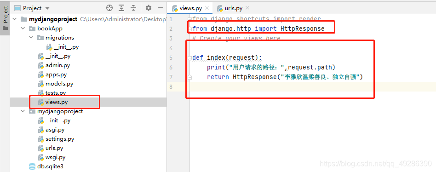Collapse the bookApp folder
Viewport: 436px width, 172px height.
(x=23, y=29)
